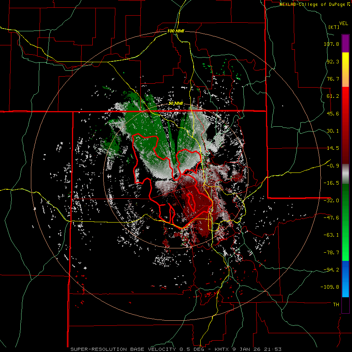Pick the gray near-zero segment of color bar
The height and width of the screenshot is (352, 352).
[x=345, y=174]
